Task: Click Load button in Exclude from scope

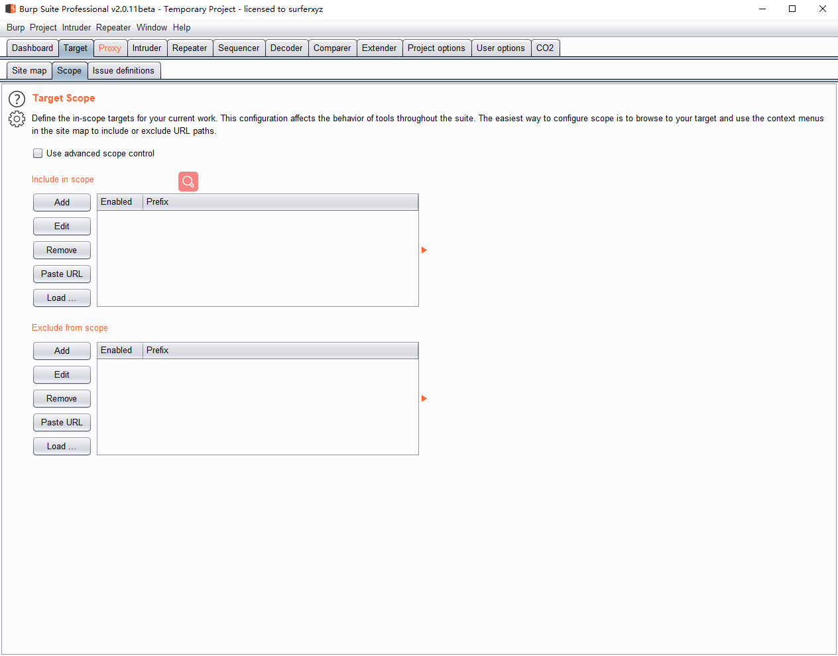Action: tap(62, 446)
